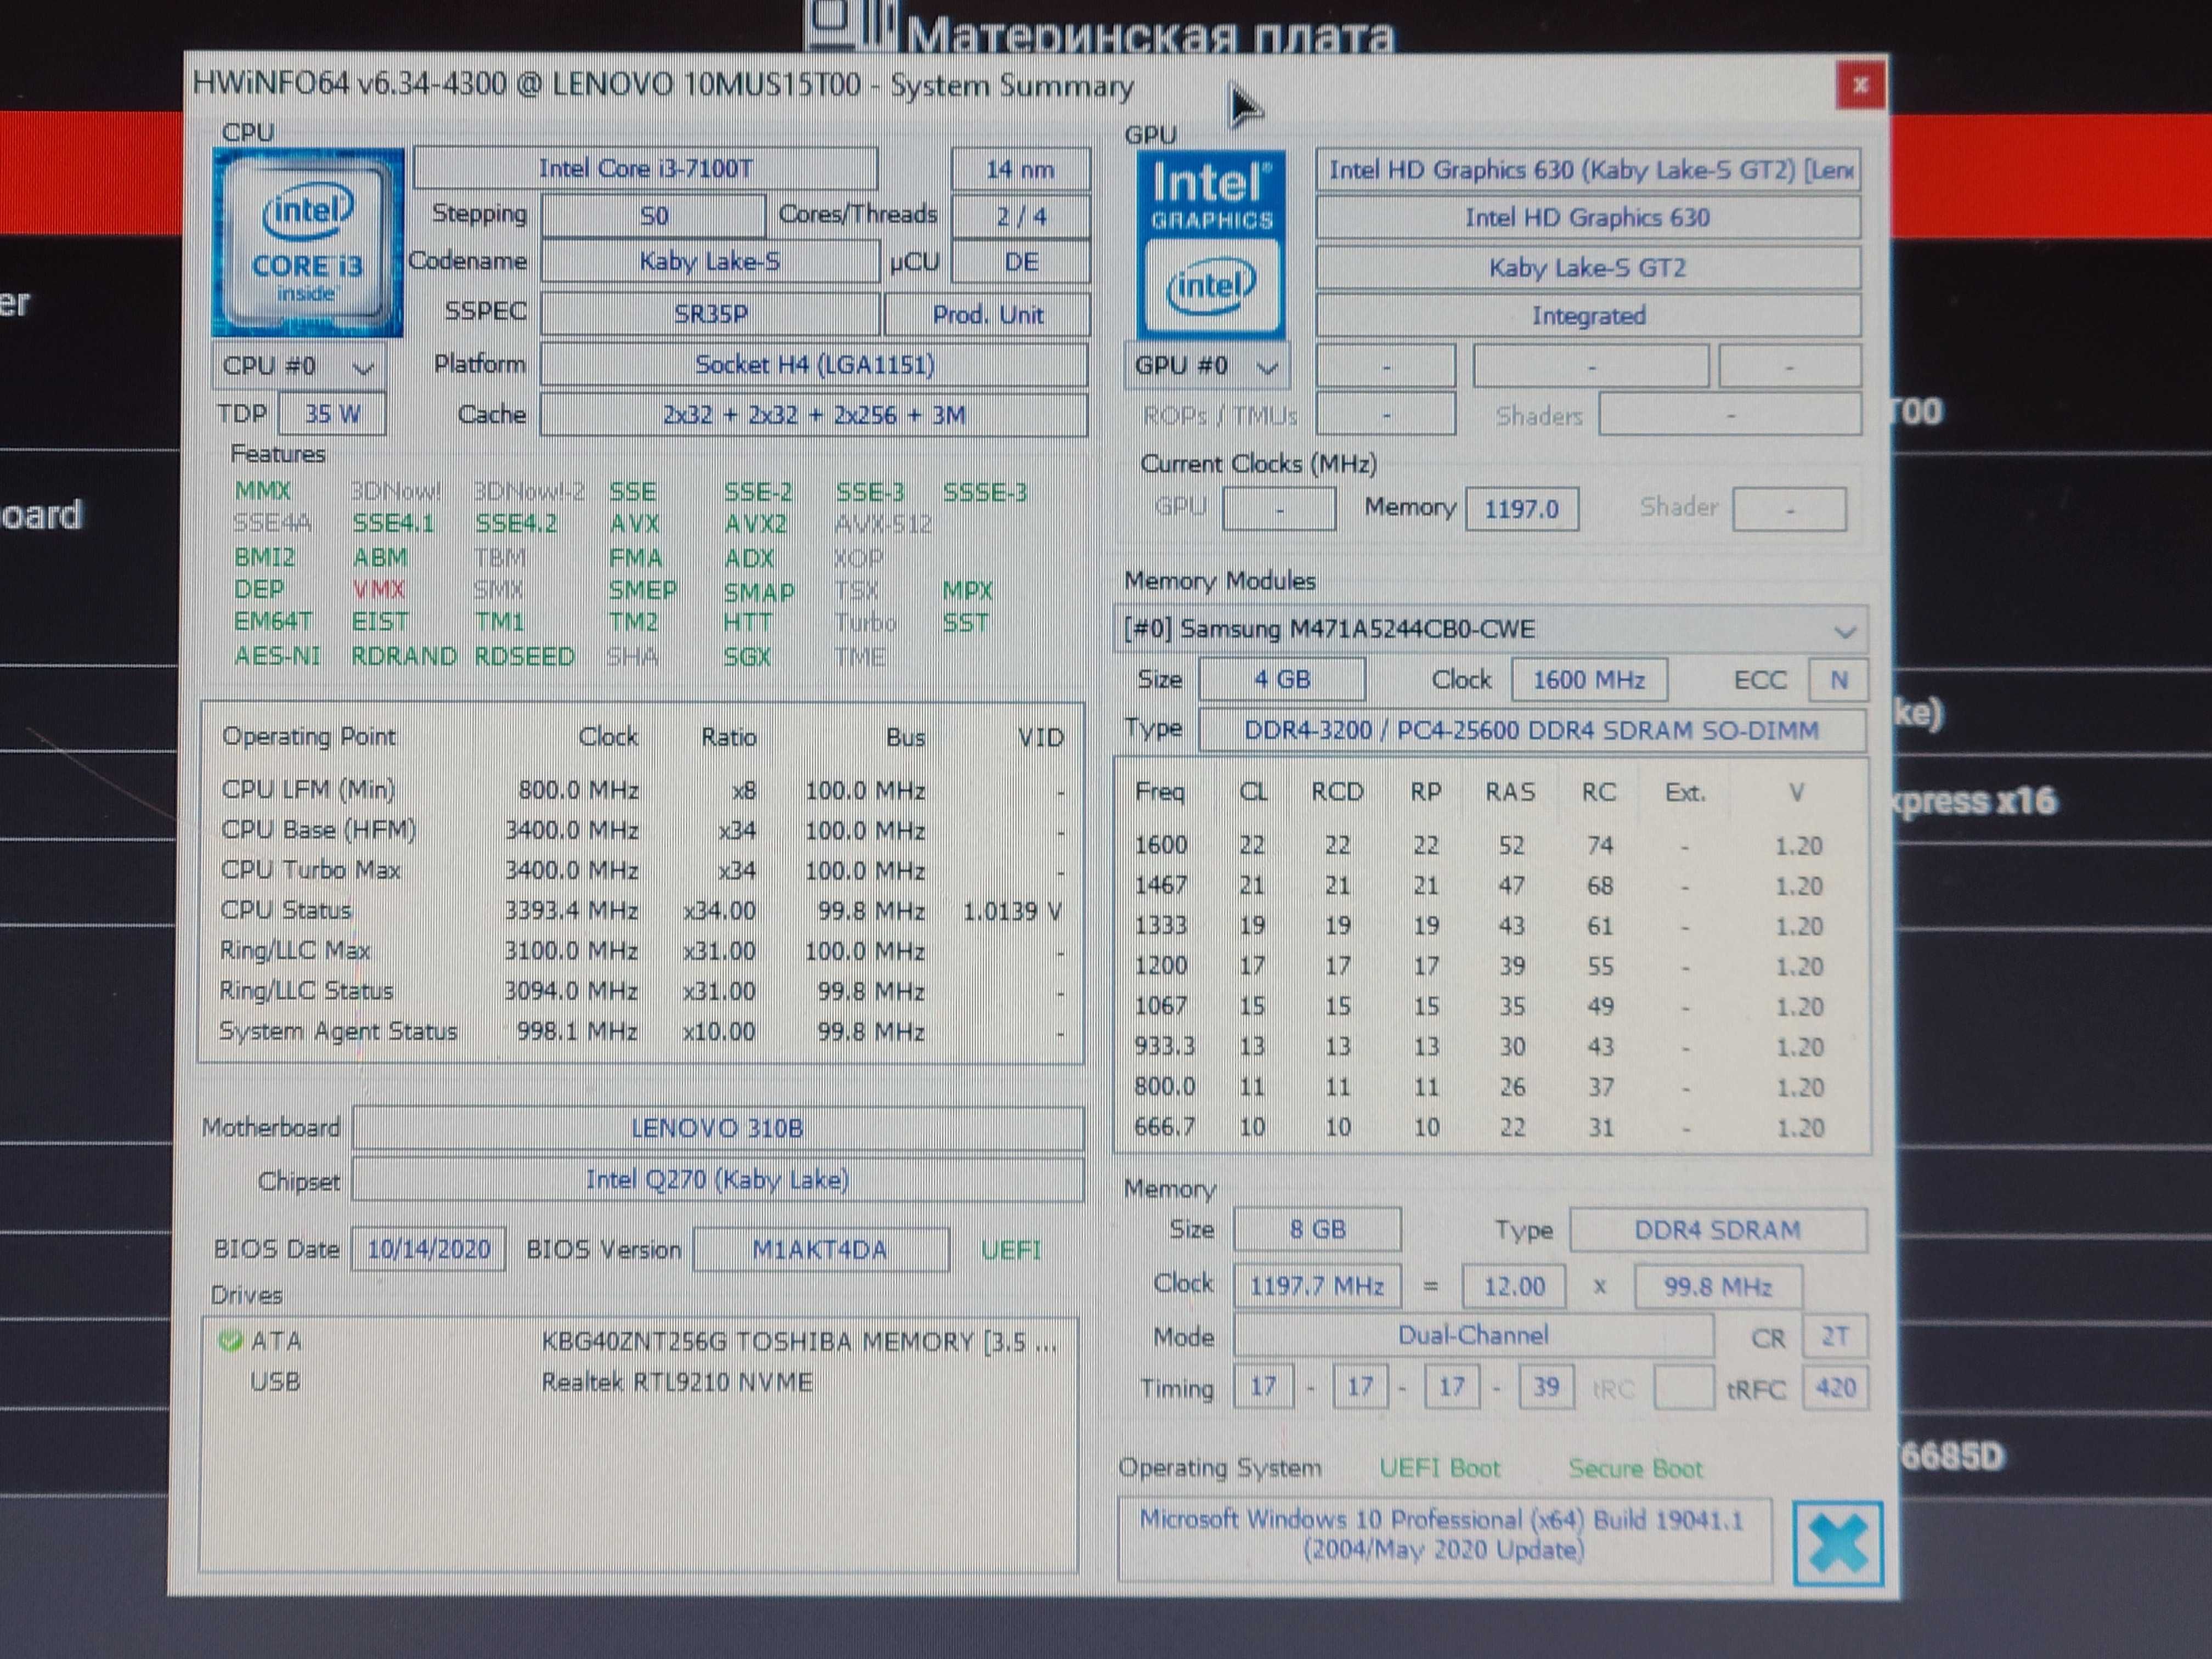Click the DDR4 SDRAM memory type field
Screen dimensions: 2212x1659
[x=1718, y=1231]
